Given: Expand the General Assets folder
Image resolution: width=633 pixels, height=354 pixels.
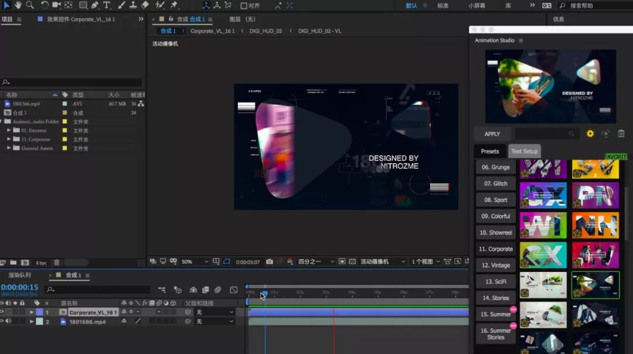Looking at the screenshot, I should point(9,148).
